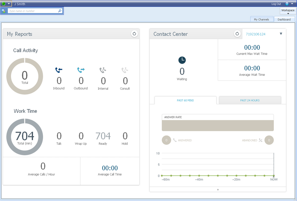Click Log Out link
The image size is (297, 201).
coord(276,4)
